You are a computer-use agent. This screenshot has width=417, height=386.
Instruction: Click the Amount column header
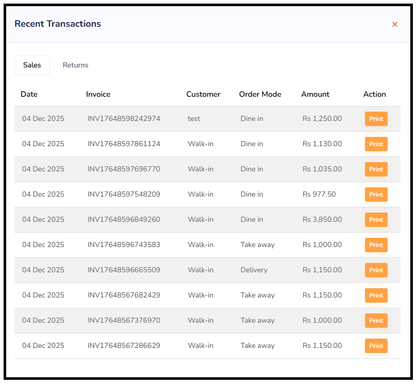pyautogui.click(x=315, y=94)
